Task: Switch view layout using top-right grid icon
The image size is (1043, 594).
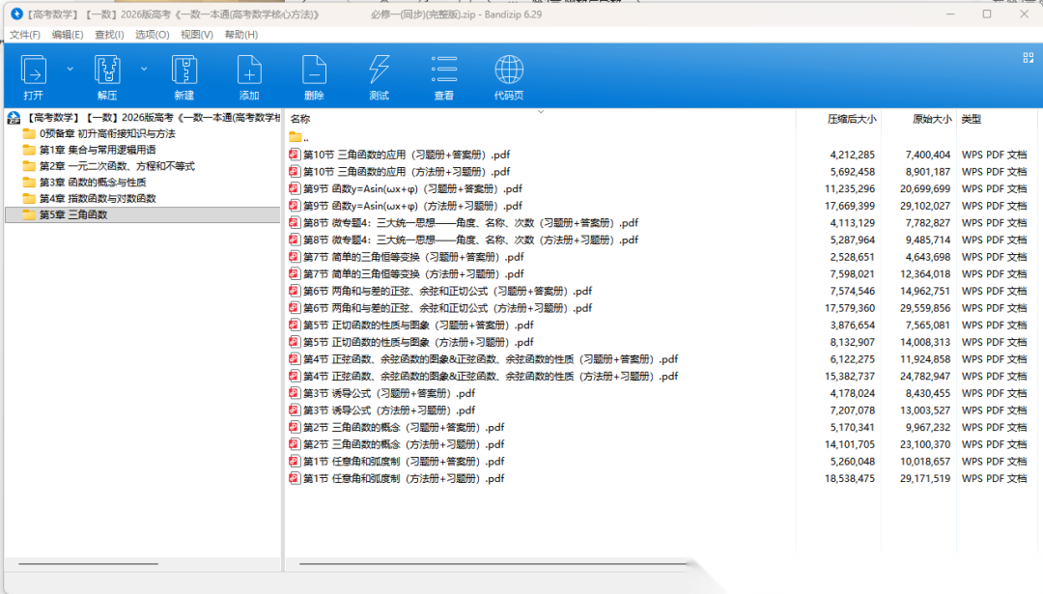Action: click(x=1029, y=58)
